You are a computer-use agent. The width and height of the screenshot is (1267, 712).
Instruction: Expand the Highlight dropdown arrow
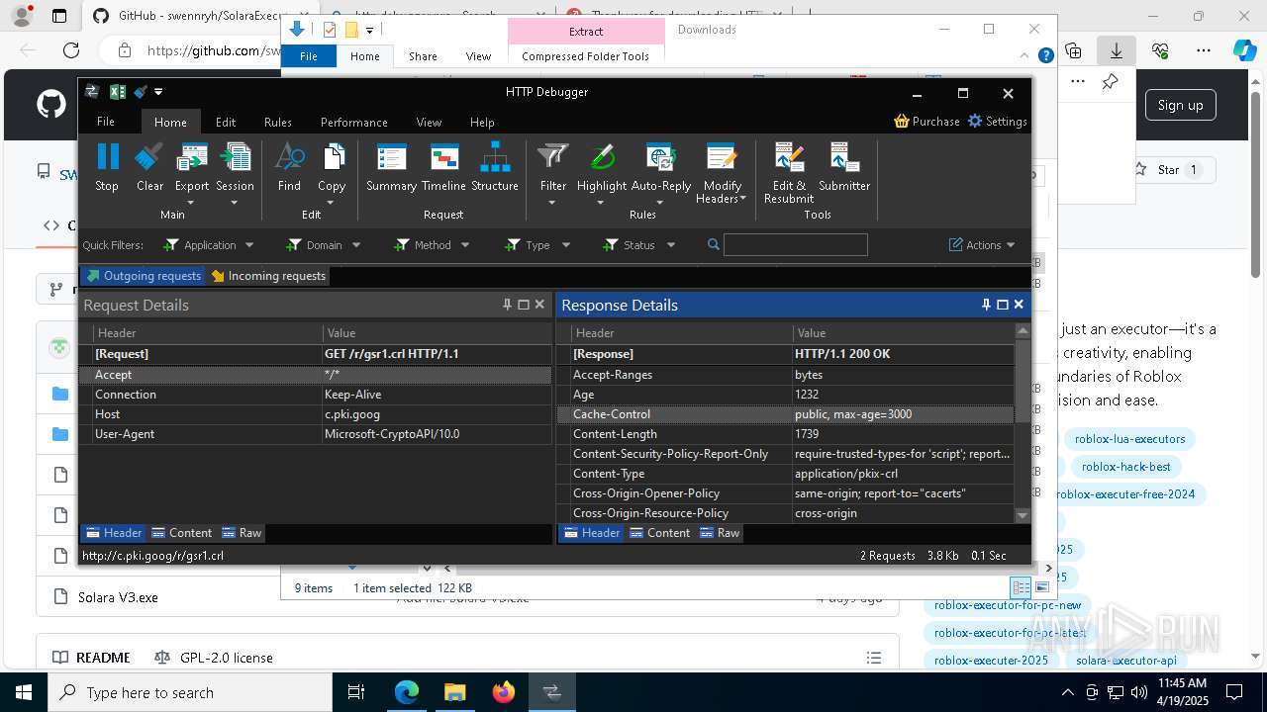[x=601, y=203]
